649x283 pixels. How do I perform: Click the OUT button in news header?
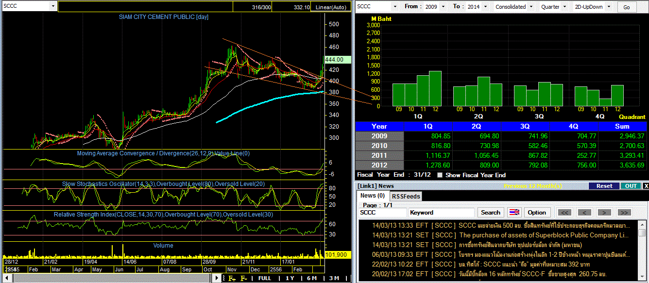pos(631,186)
